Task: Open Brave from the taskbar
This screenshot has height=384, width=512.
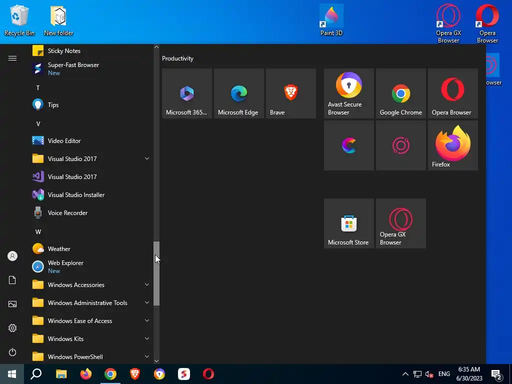Action: click(135, 374)
